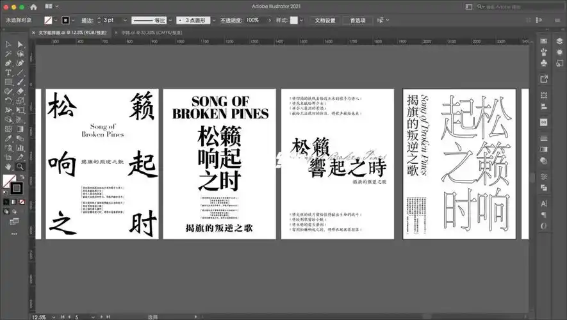
Task: Go to the previous artboard arrow
Action: [69, 317]
